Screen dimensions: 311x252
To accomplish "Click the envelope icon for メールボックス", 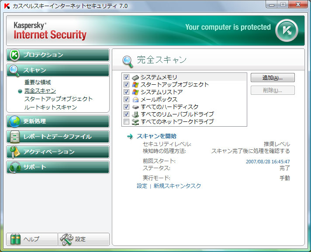I will click(135, 99).
